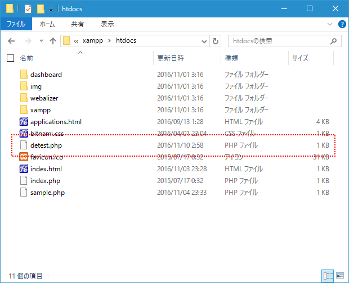
Task: Click xampp in the address path
Action: 92,40
